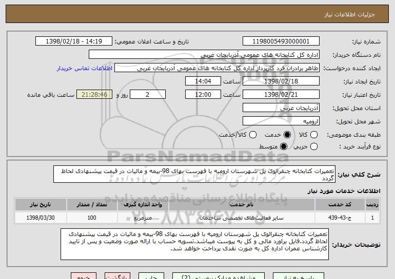This screenshot has width=395, height=279.
Task: Select the کالا/خدمت radio button
Action: pos(253,135)
